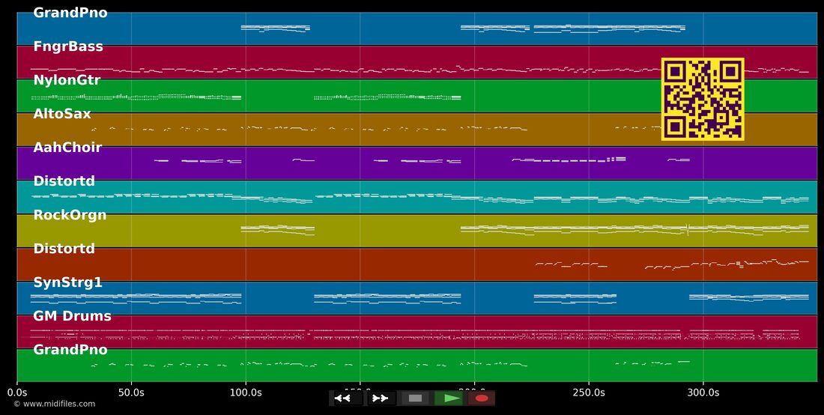This screenshot has width=824, height=415.
Task: Open the www.midifiles.com copyright link
Action: pyautogui.click(x=54, y=404)
